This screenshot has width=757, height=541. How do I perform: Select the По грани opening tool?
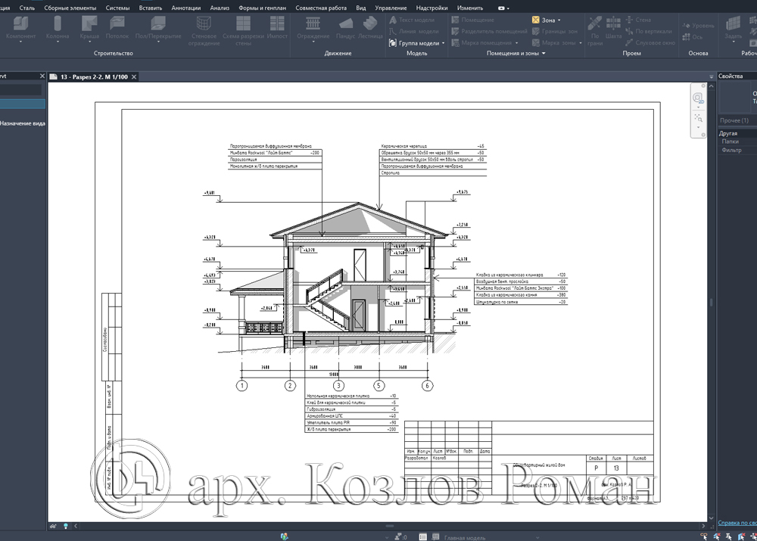595,30
